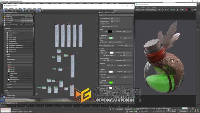Open the Options menu in Slate Material Editor

click(x=29, y=8)
